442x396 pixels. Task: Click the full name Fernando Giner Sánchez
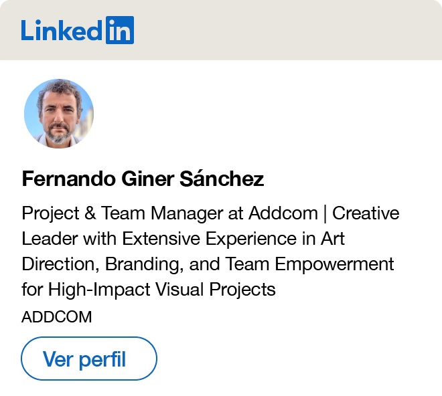point(143,179)
